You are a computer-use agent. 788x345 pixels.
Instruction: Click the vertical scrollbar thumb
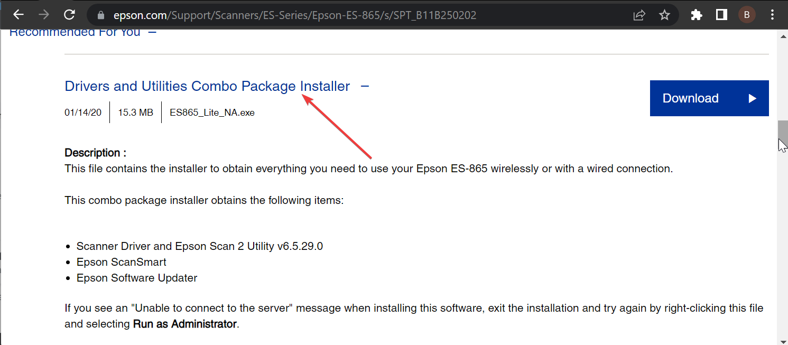coord(783,137)
